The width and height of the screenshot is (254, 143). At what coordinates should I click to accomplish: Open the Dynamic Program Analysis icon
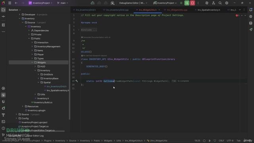click(3, 108)
